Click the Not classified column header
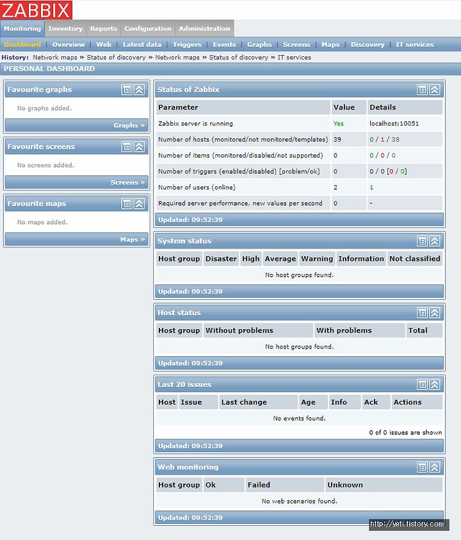The width and height of the screenshot is (461, 540). 415,259
